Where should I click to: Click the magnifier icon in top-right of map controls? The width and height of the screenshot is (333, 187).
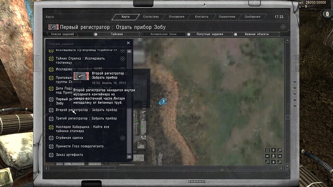tap(280, 150)
